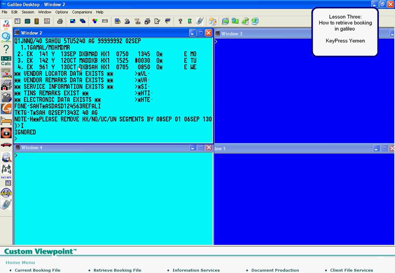The image size is (395, 273).
Task: Launch the 1+2 Calc calculator
Action: (x=6, y=61)
